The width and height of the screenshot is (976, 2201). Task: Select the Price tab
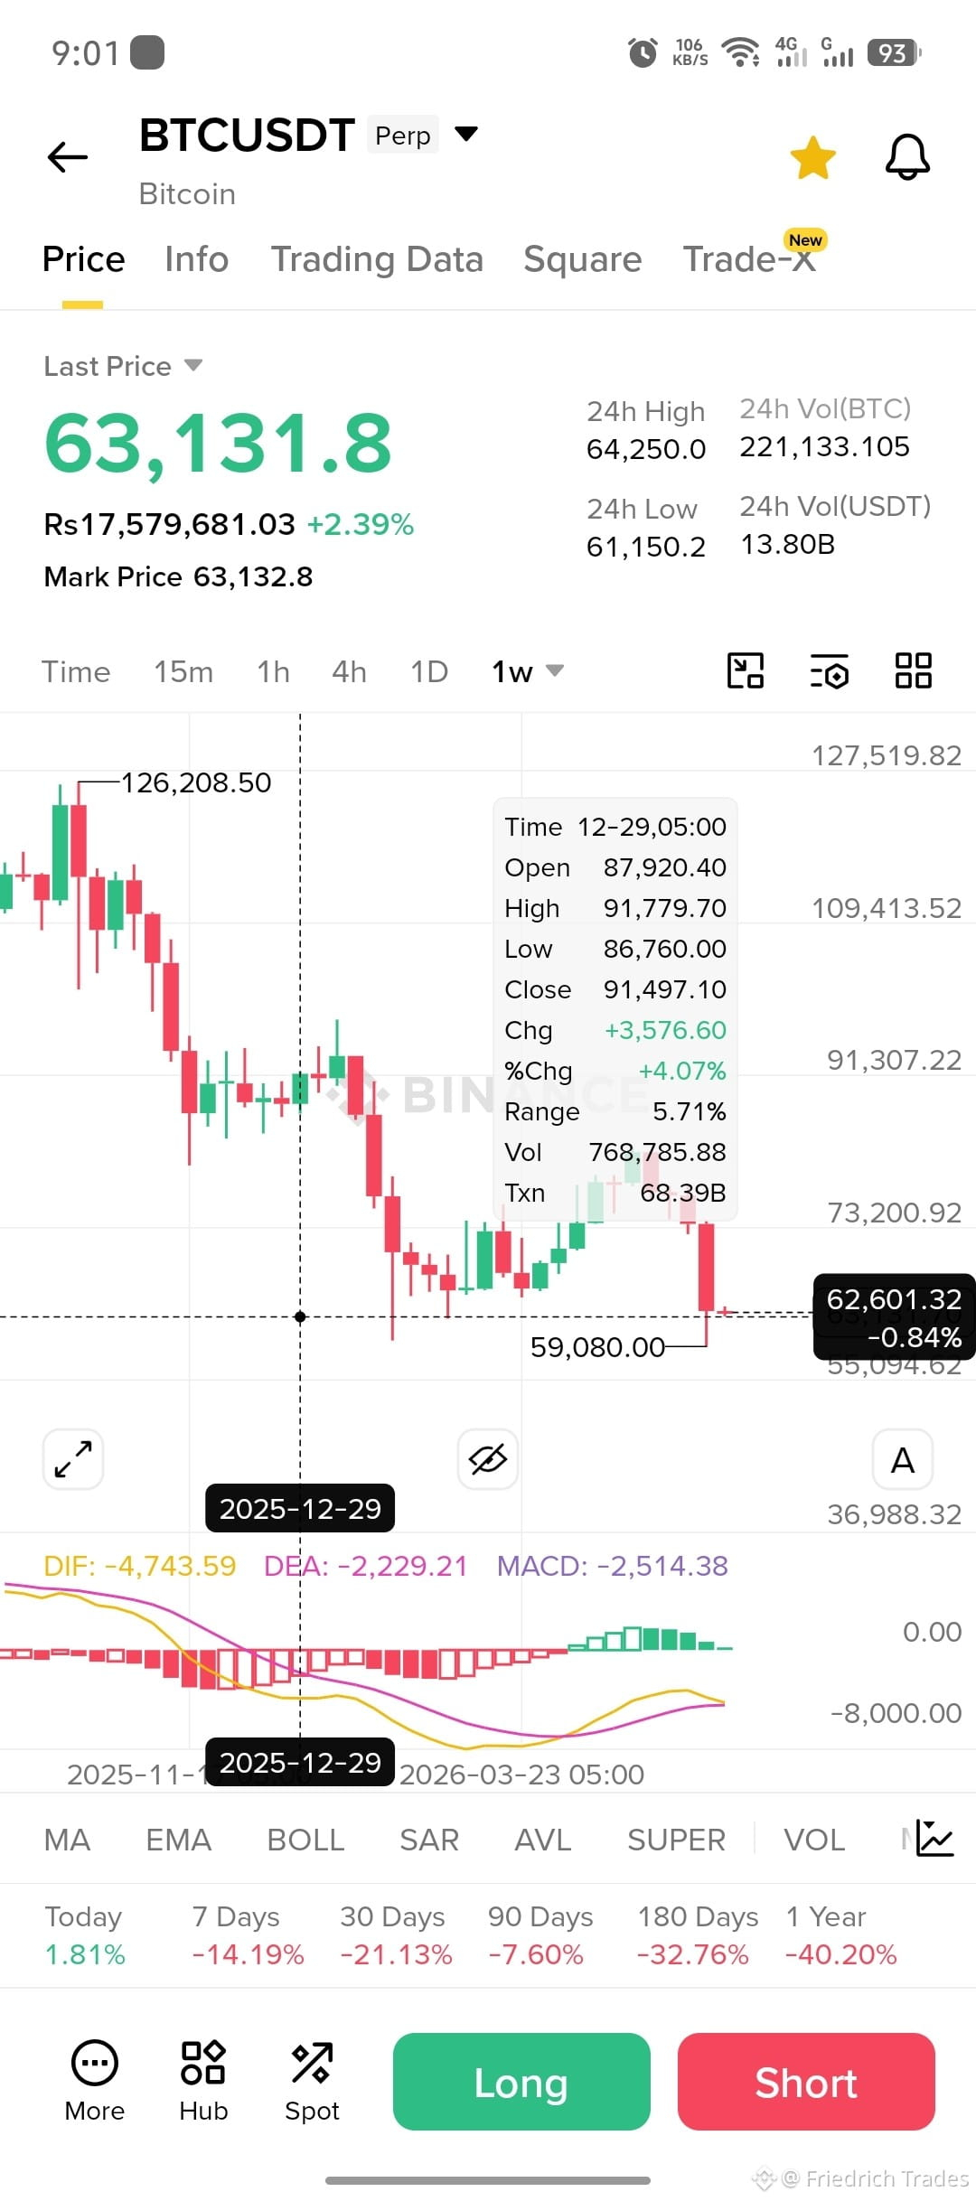[83, 259]
